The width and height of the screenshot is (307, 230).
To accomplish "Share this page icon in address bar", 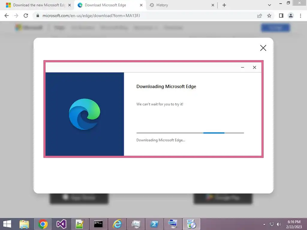I will (260, 16).
